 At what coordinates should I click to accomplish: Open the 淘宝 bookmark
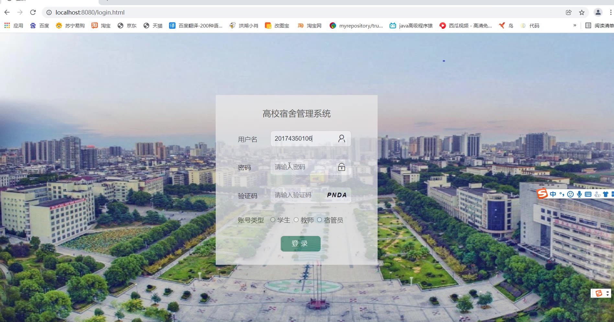point(101,26)
